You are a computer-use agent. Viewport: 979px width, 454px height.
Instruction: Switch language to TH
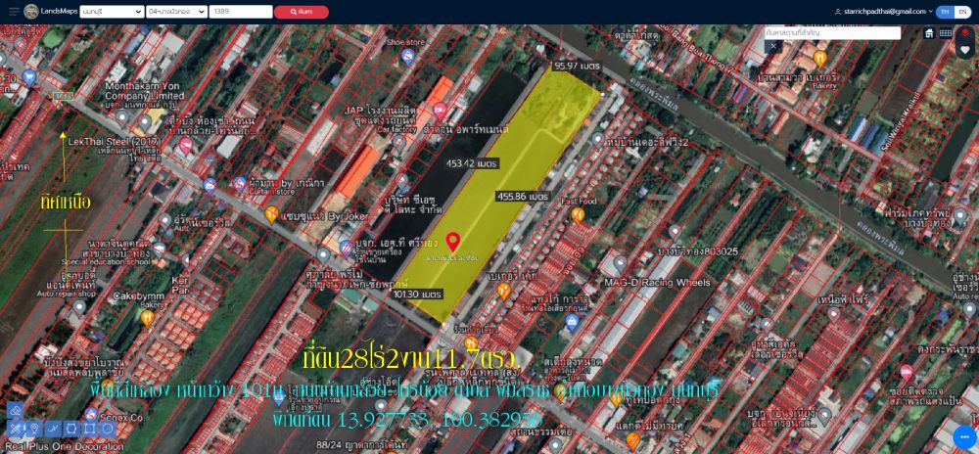[944, 12]
